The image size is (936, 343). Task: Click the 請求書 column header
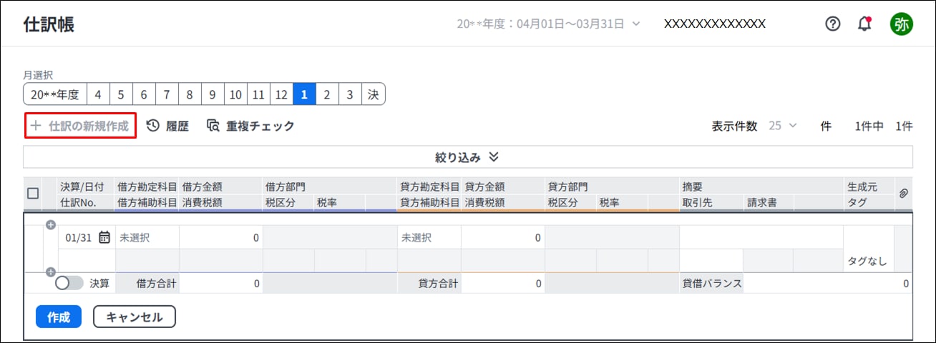pyautogui.click(x=761, y=202)
